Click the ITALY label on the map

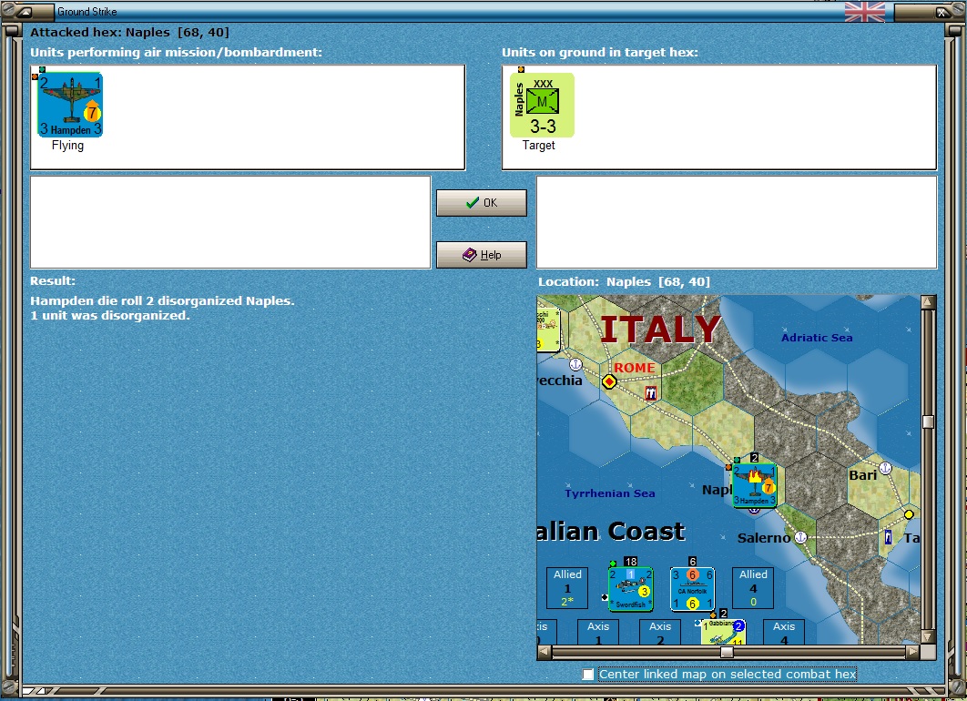(x=660, y=330)
